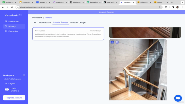Select the Interior Design history tab
This screenshot has width=185, height=104.
(60, 23)
